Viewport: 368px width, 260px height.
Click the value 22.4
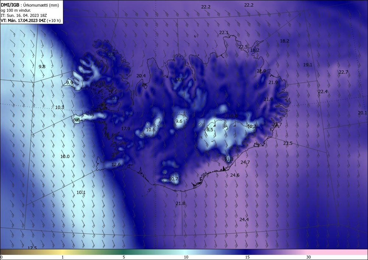coord(323,92)
